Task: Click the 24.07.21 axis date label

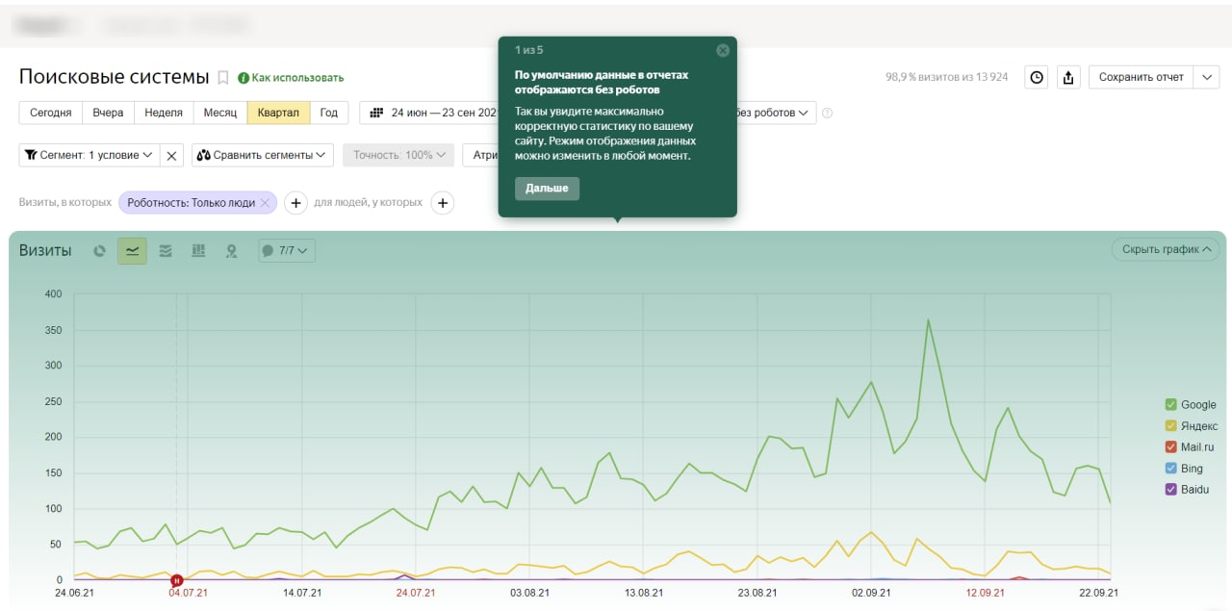Action: [416, 594]
